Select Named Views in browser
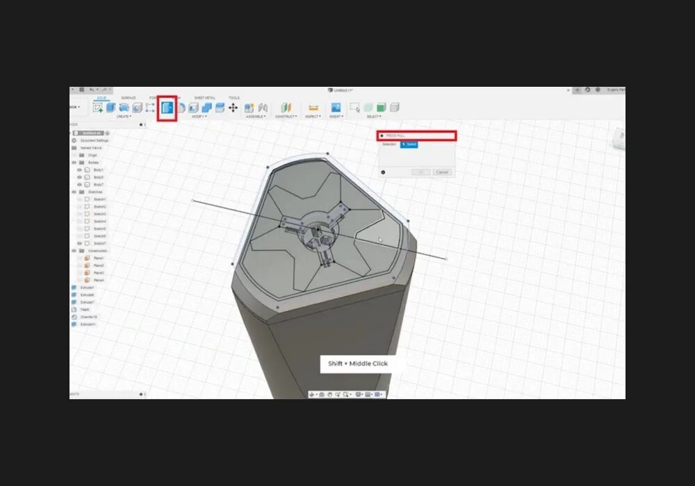 point(91,148)
